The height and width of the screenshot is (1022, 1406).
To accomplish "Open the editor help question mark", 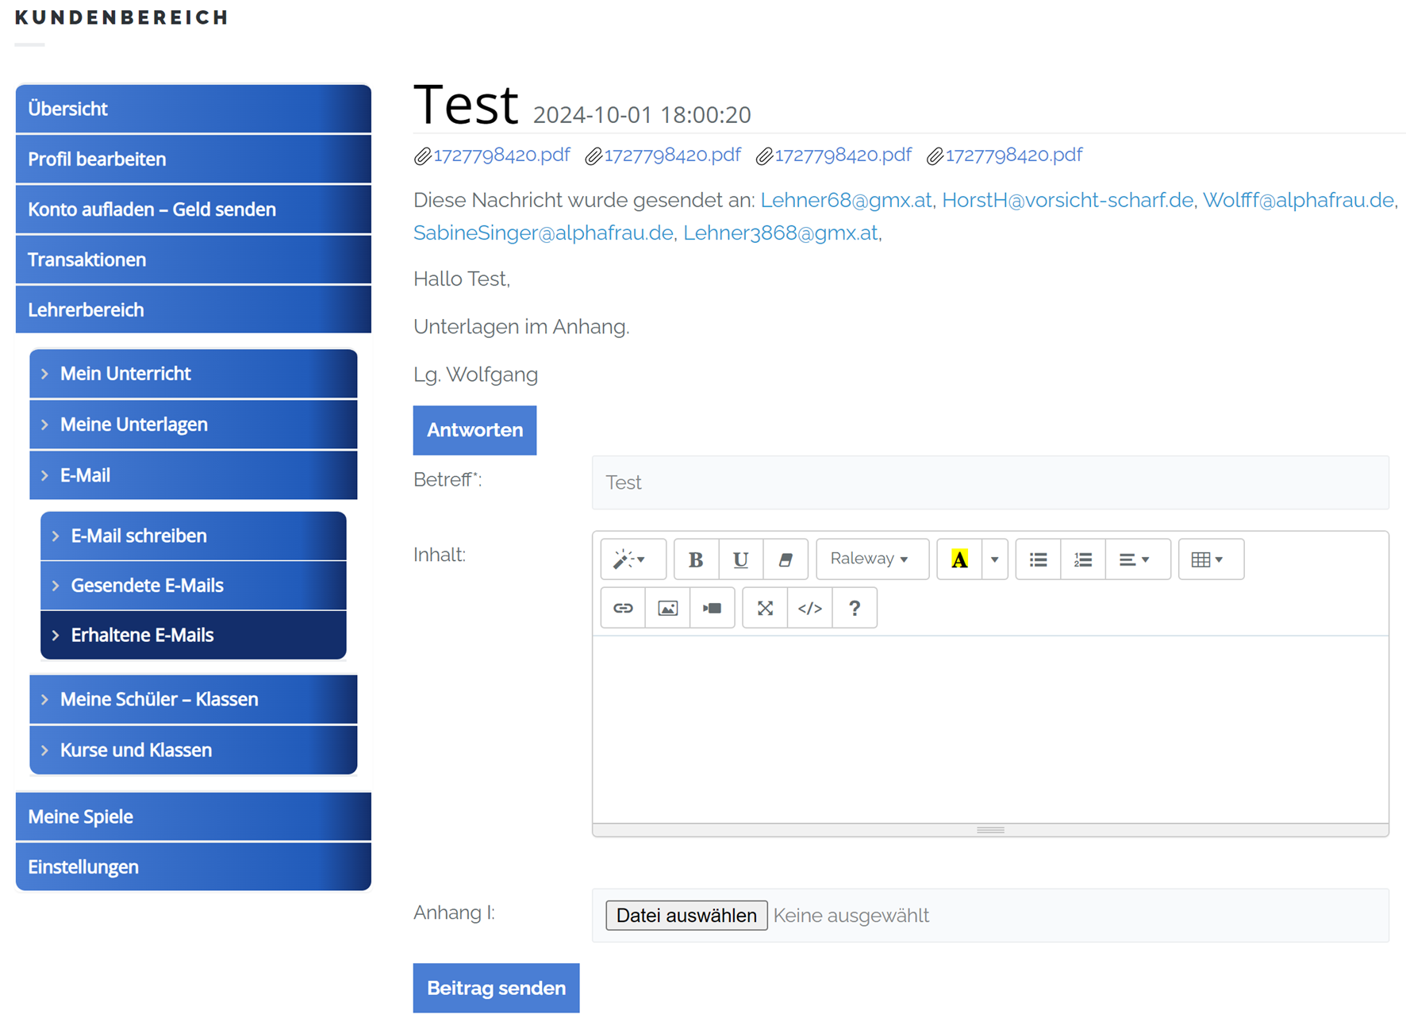I will pyautogui.click(x=855, y=609).
